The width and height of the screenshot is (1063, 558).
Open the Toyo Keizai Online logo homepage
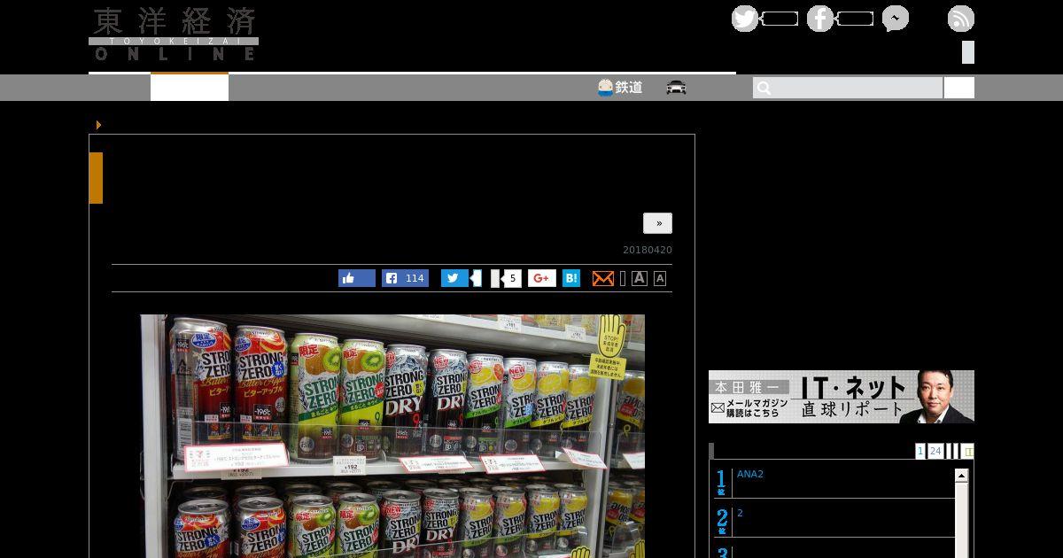[x=174, y=34]
